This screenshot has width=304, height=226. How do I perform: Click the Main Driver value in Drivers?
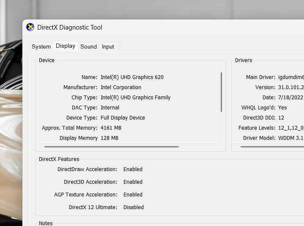click(290, 77)
